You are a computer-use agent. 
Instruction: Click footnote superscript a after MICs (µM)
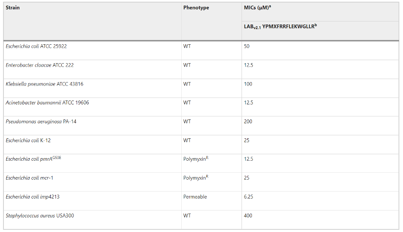coord(270,6)
